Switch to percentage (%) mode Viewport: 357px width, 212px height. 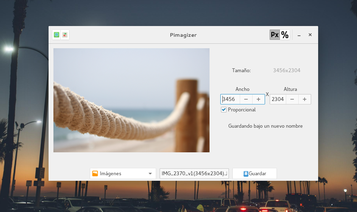(x=285, y=35)
